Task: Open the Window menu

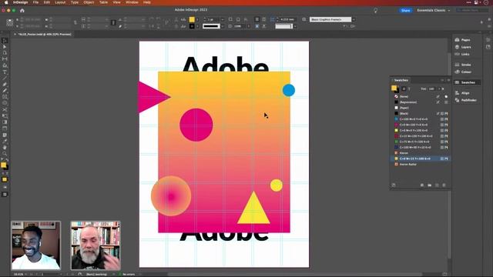Action: (x=132, y=2)
